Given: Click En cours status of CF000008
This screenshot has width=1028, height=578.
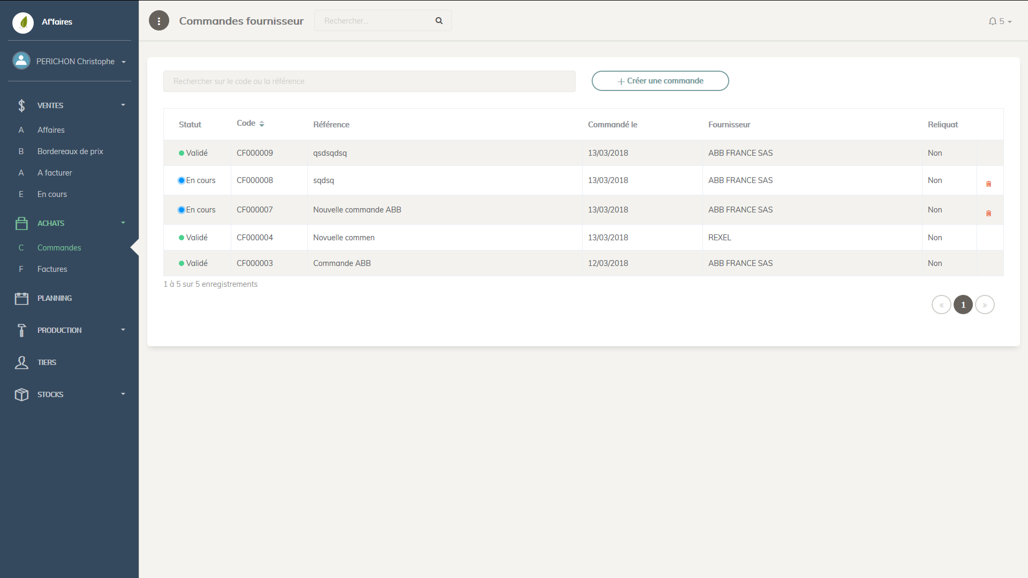Looking at the screenshot, I should click(196, 180).
